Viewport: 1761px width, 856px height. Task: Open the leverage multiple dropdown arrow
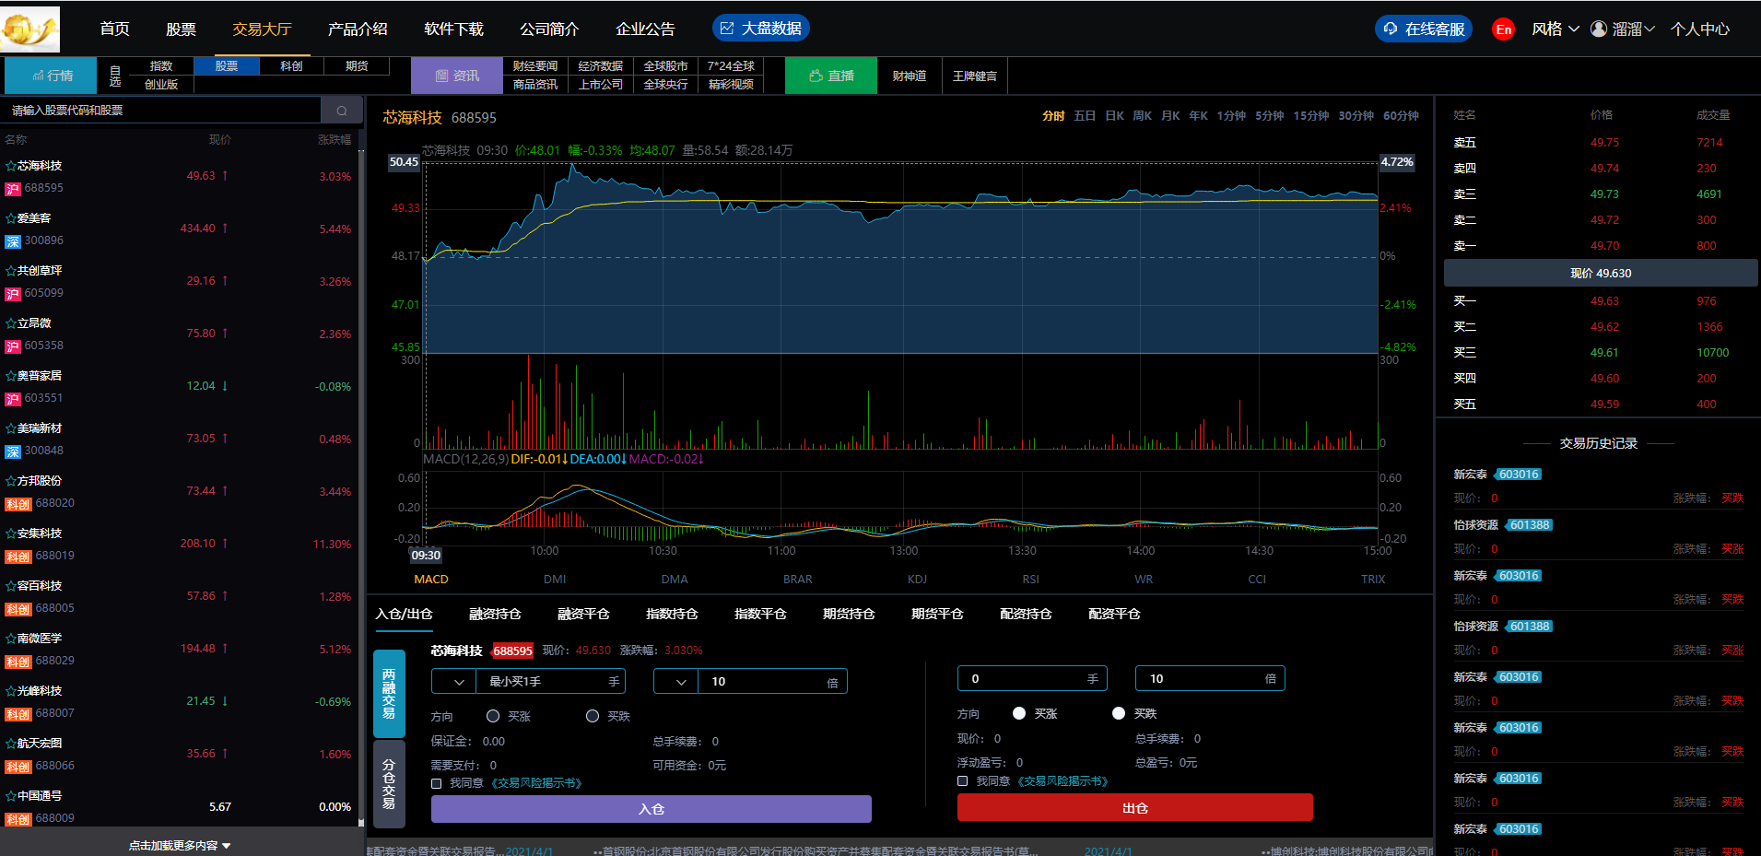click(681, 682)
